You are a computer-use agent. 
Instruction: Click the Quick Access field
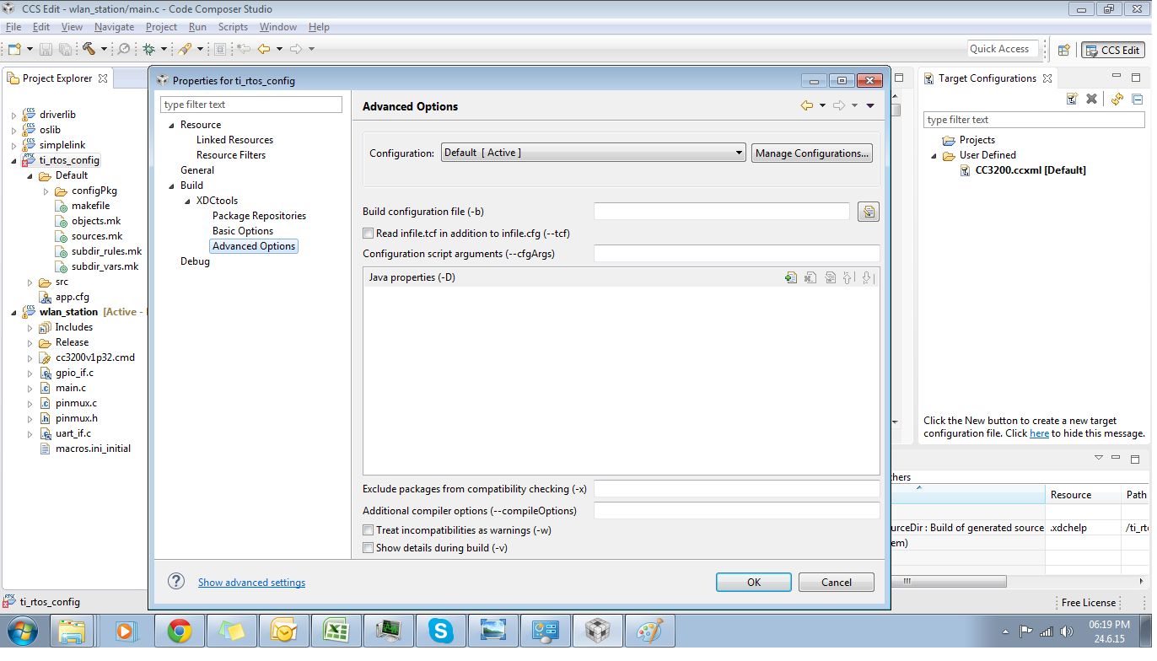coord(1004,49)
